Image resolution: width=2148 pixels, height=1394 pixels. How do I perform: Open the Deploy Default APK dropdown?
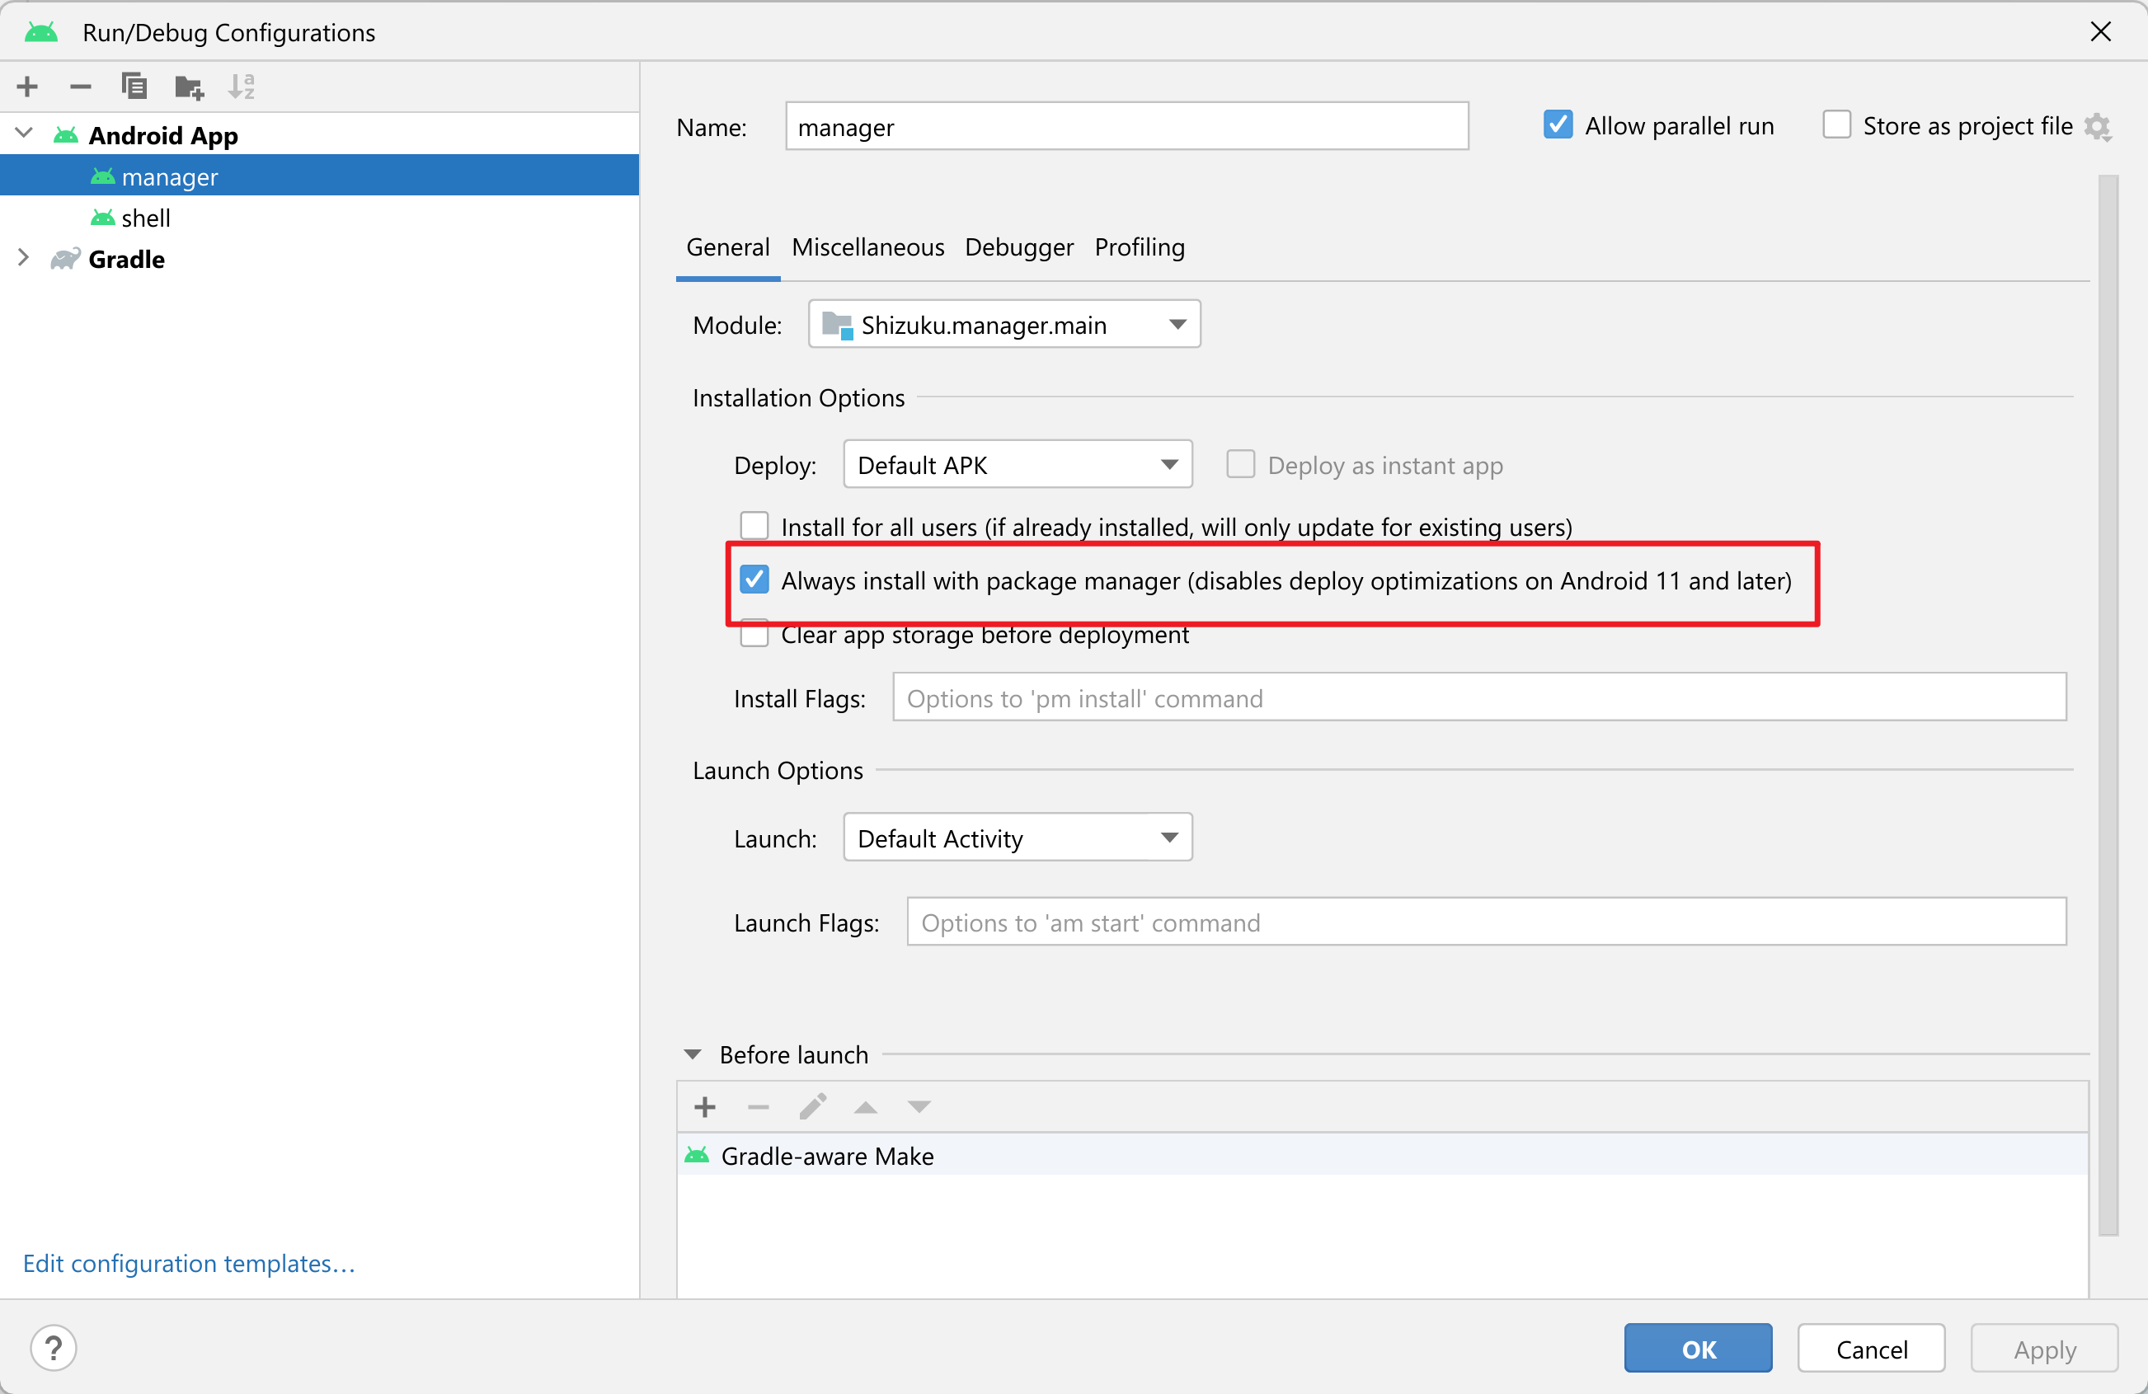[1018, 465]
